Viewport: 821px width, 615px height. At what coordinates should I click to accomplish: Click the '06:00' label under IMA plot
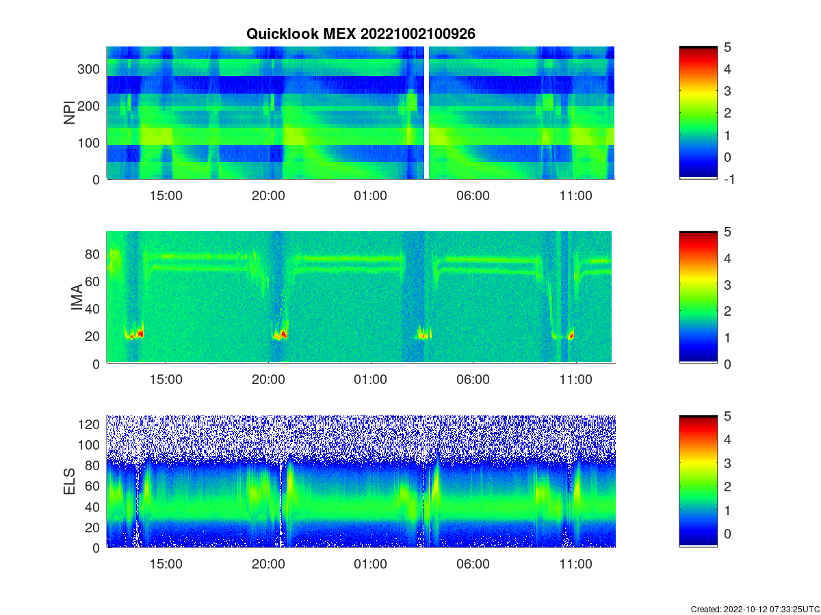coord(473,380)
